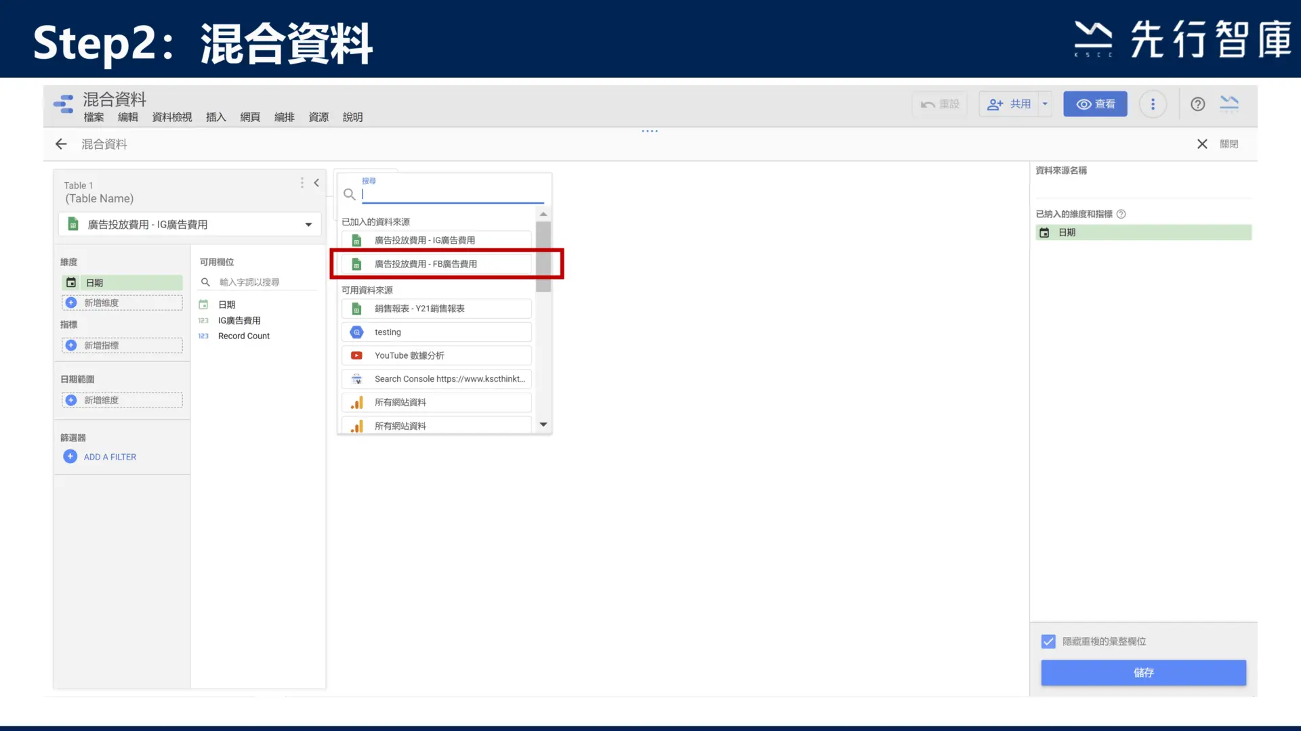Select 銷售報表 - Y21銷售報表 data source
Screen dimensions: 1301x731
[436, 309]
